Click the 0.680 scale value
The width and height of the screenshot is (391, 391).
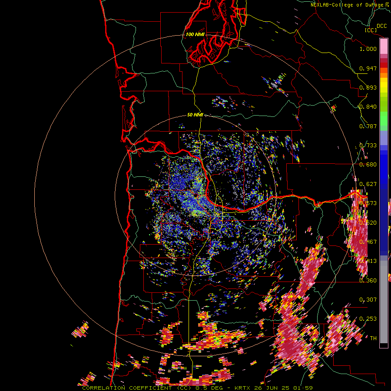point(368,165)
